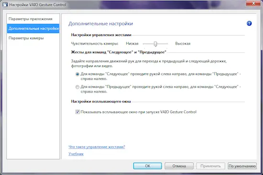Click the Низкая sensitivity label
263x175 pixels.
pyautogui.click(x=132, y=44)
